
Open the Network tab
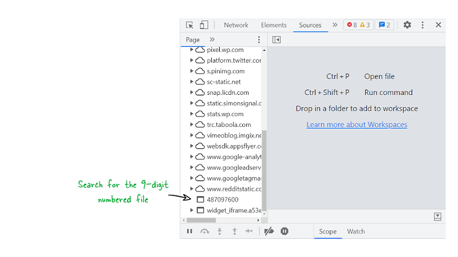(236, 25)
